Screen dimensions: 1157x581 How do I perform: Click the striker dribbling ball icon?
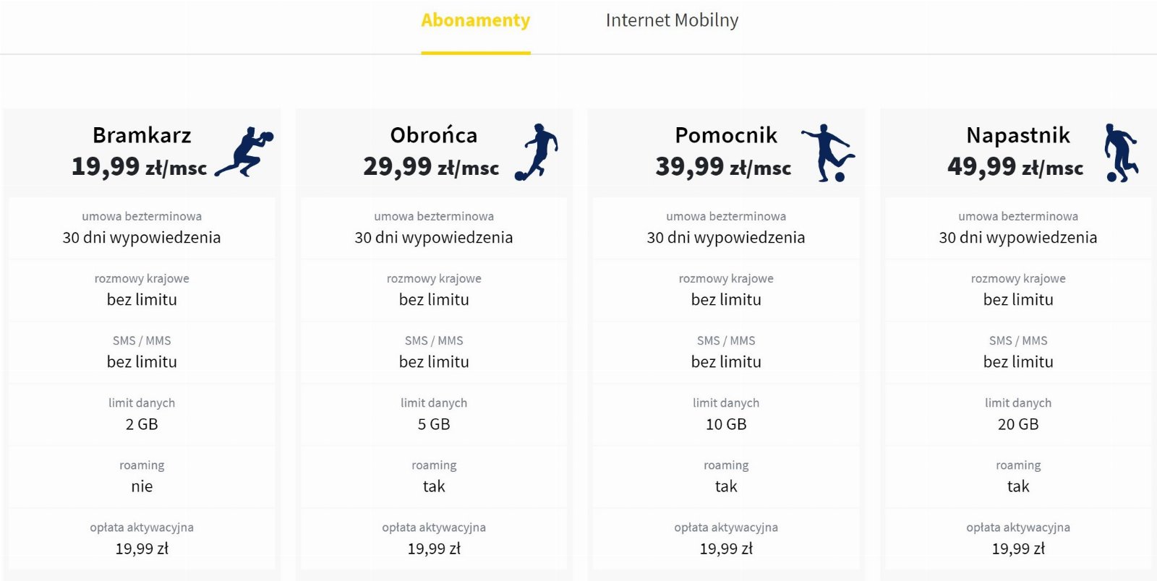point(1122,152)
